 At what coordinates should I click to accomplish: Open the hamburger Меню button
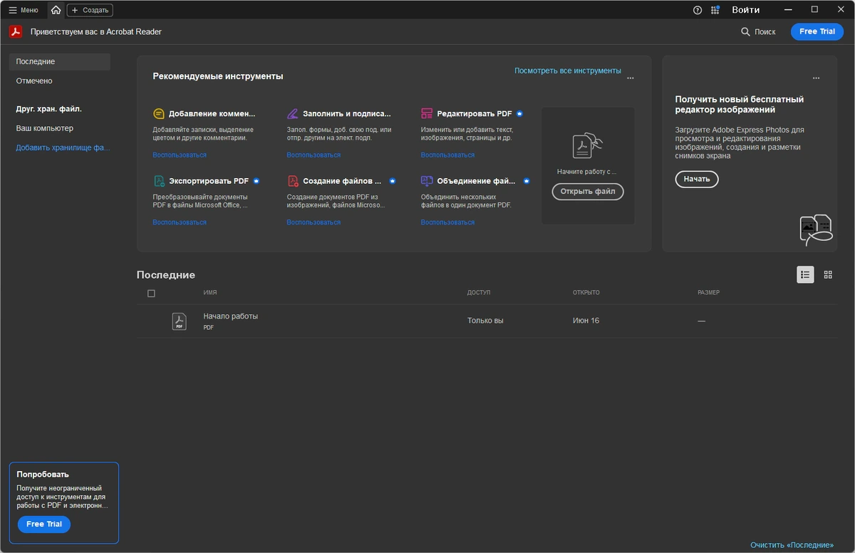pos(24,10)
